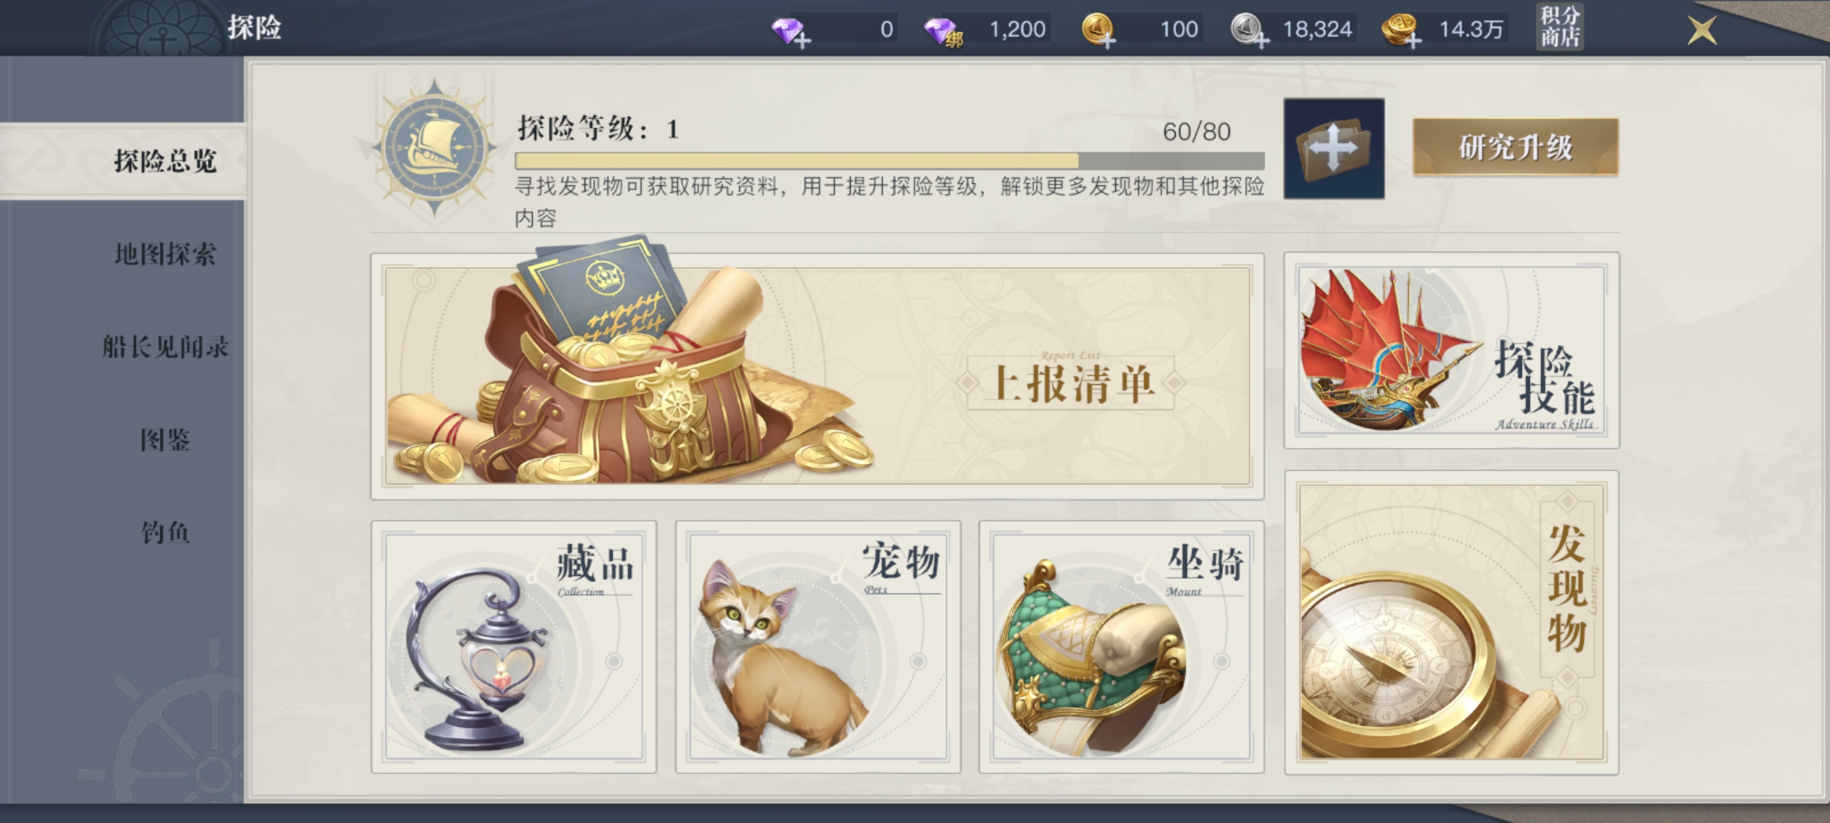Switch to the 地图探索 tab
1830x823 pixels.
tap(165, 255)
